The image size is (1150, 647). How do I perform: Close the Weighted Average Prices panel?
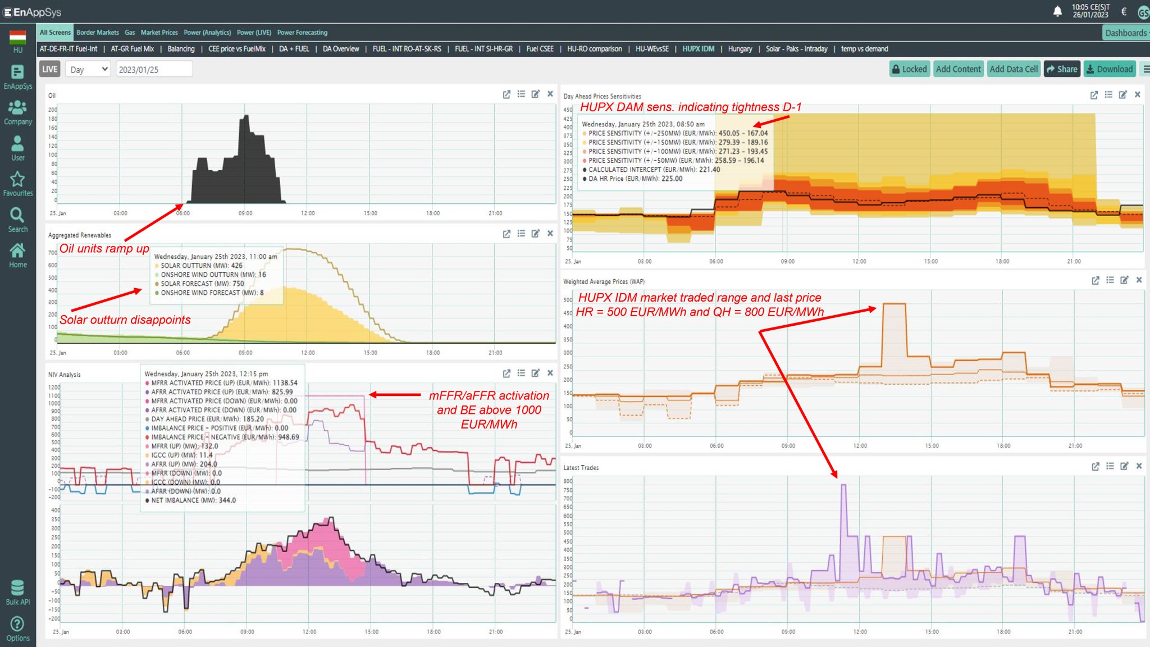(1139, 280)
